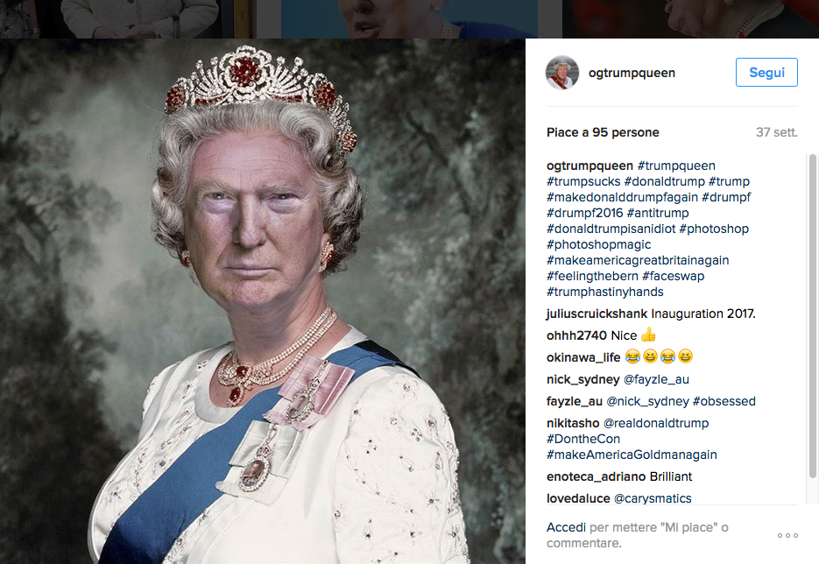Open the @realdonaldtrump mention

point(656,423)
